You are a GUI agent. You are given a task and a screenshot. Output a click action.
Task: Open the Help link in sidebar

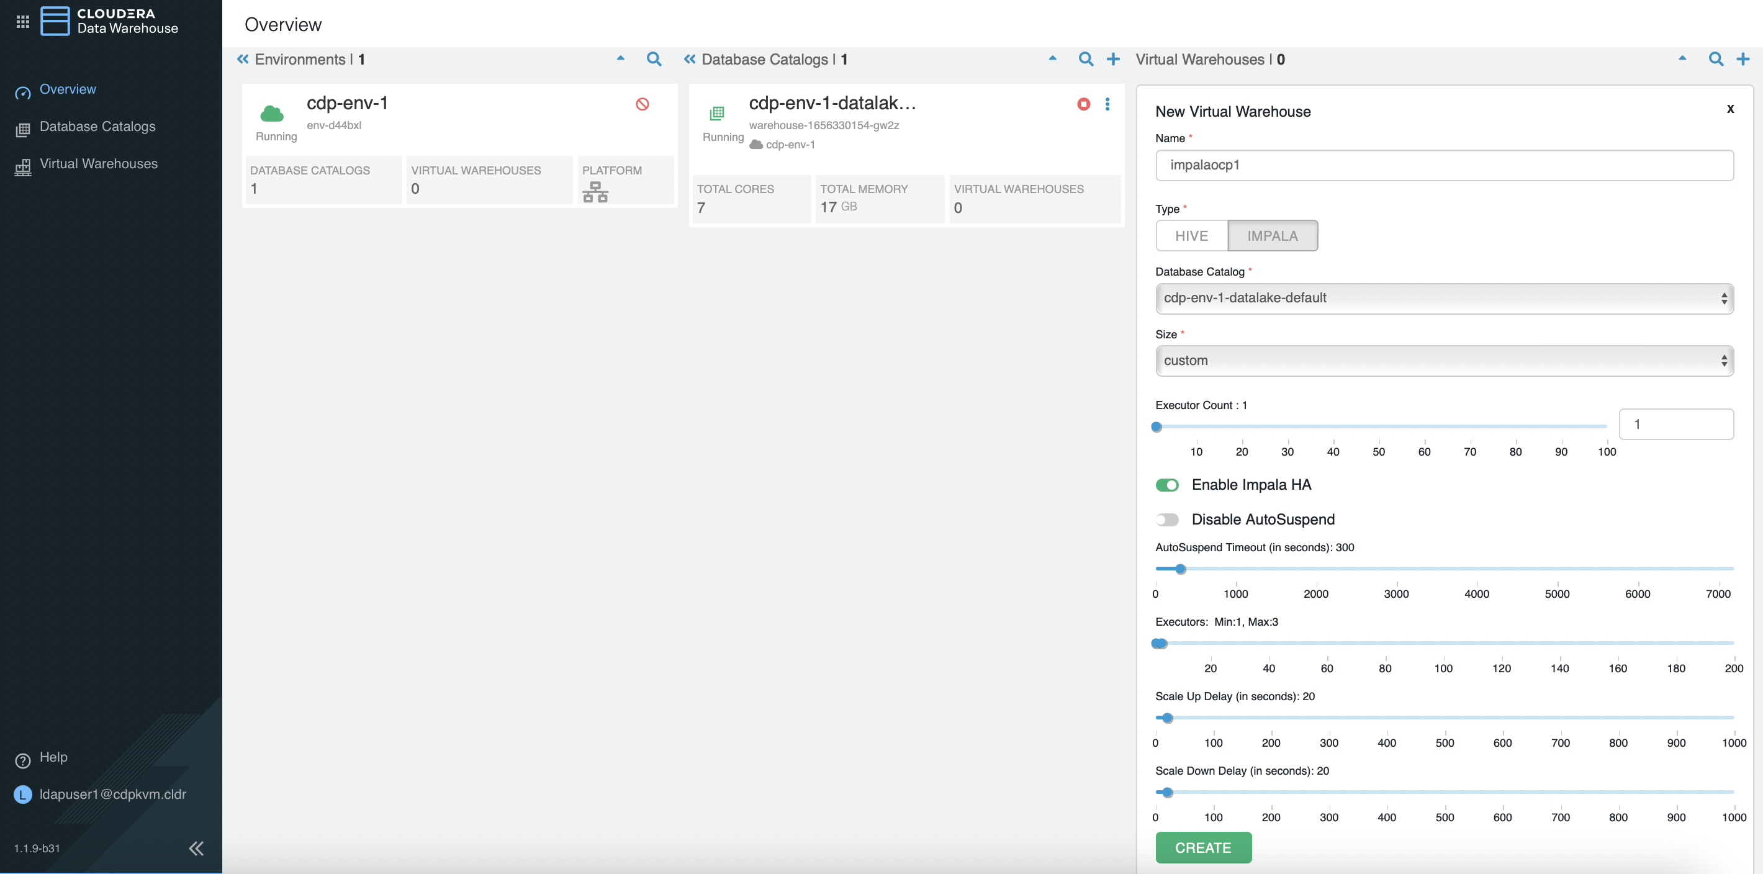pos(53,757)
